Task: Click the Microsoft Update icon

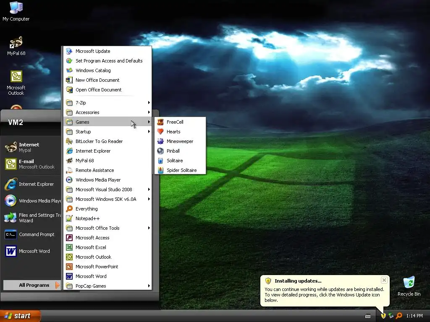Action: pyautogui.click(x=69, y=51)
